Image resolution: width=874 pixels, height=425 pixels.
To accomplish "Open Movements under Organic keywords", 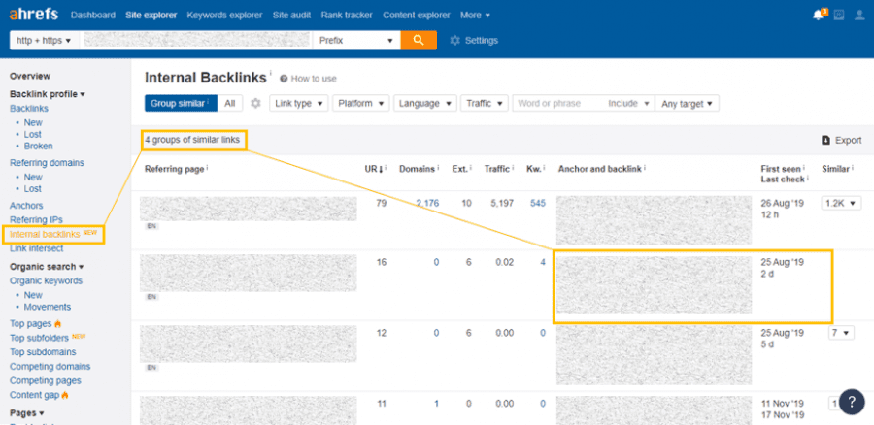I will click(48, 307).
